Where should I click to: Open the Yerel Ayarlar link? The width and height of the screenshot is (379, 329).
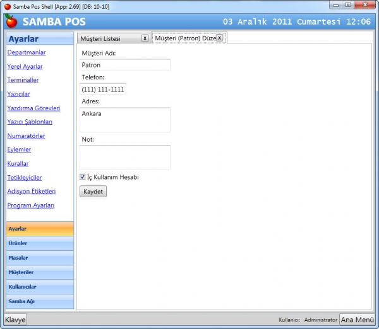coord(25,66)
